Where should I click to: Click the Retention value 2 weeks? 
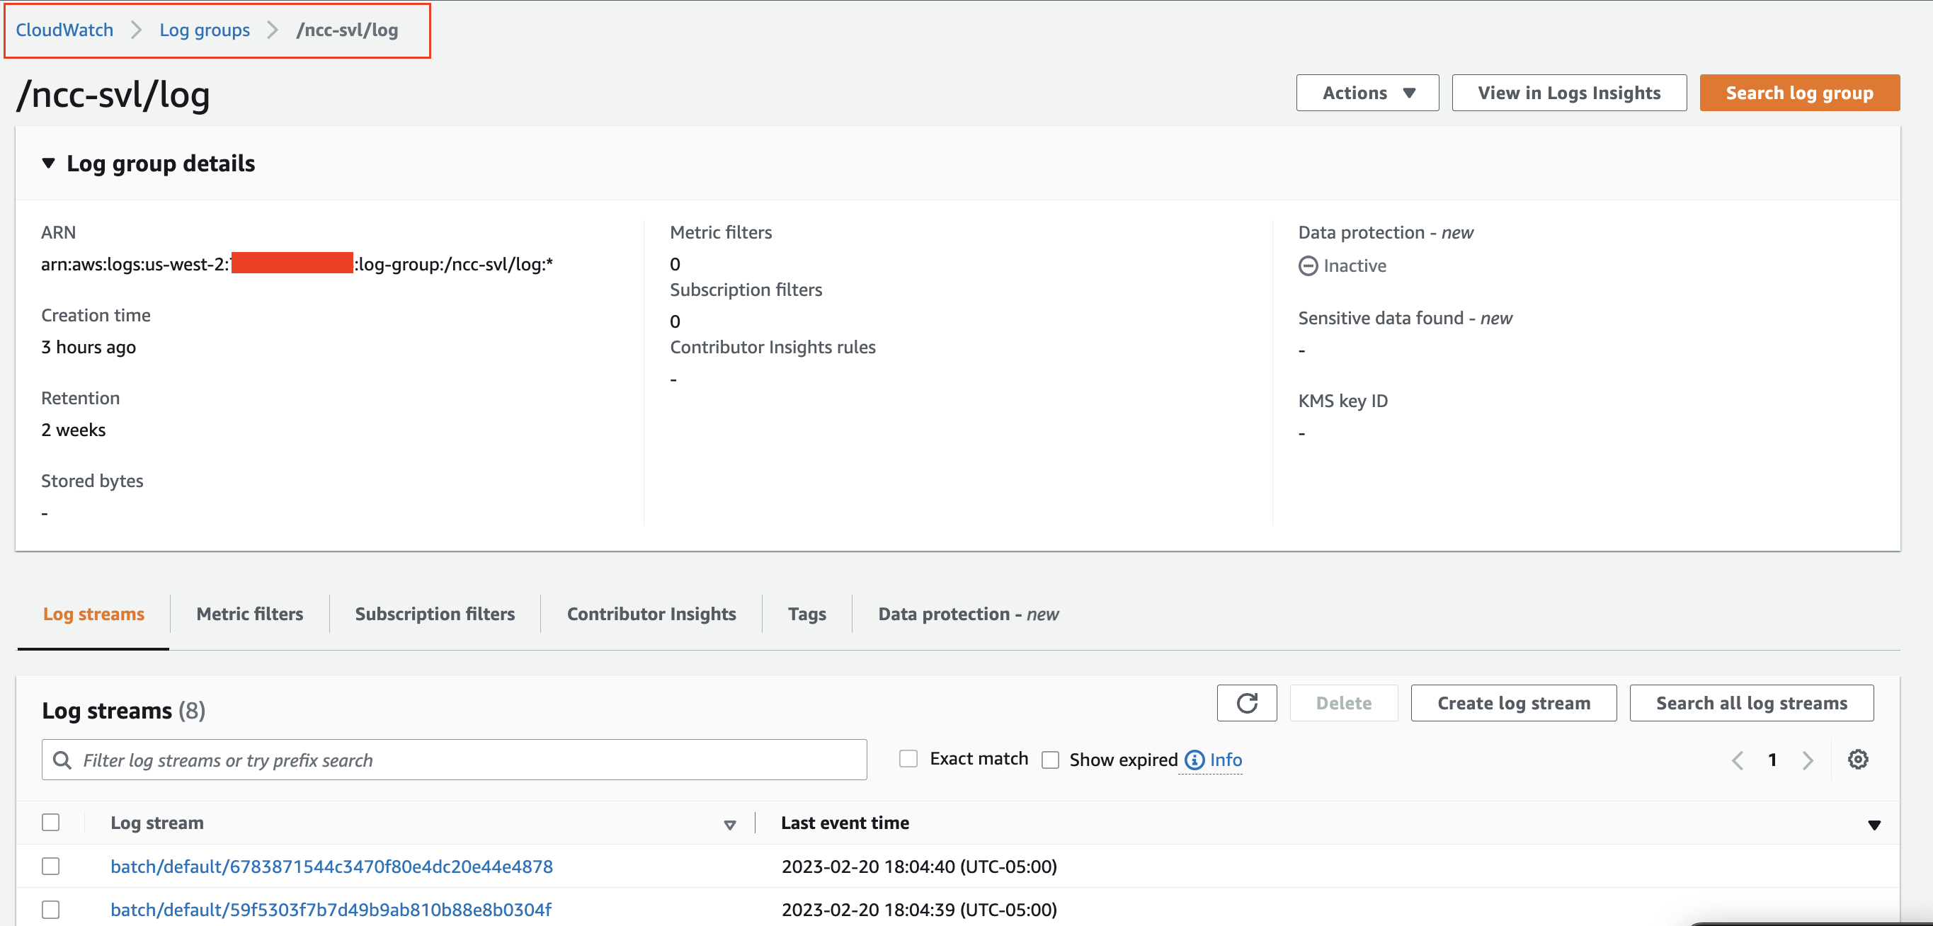[74, 430]
